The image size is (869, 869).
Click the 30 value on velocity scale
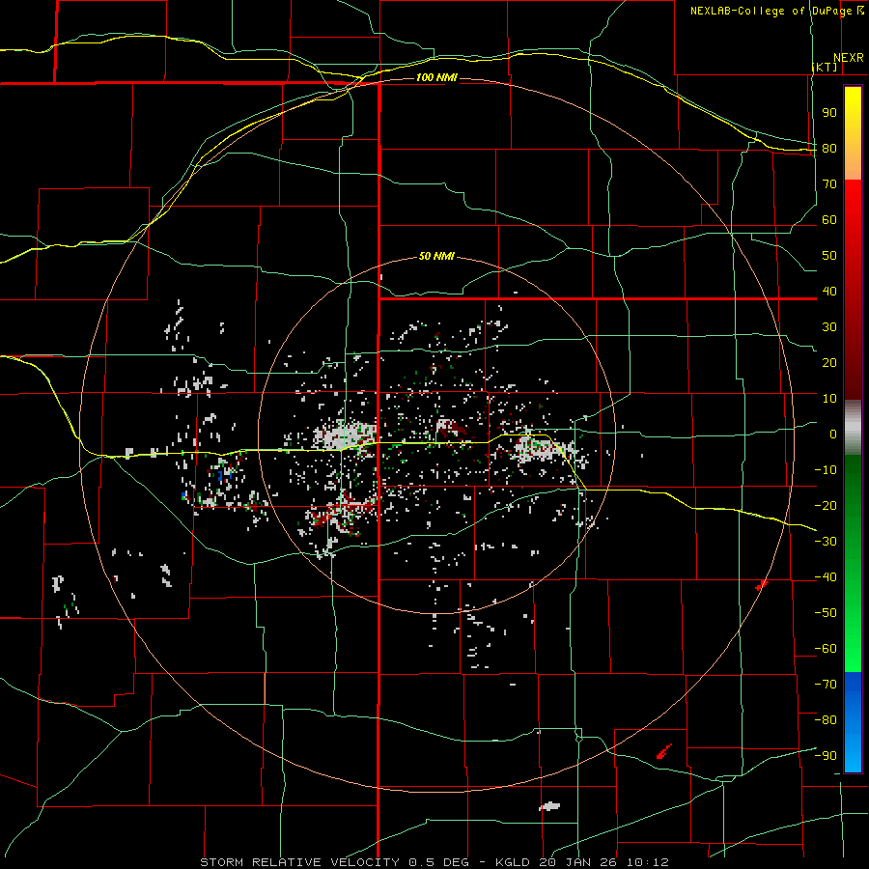(x=829, y=327)
